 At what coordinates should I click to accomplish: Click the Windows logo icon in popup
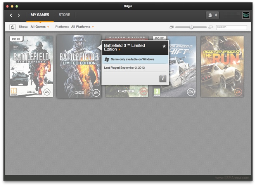coord(107,59)
